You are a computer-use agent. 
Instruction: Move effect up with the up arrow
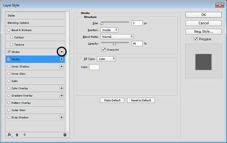(17, 135)
